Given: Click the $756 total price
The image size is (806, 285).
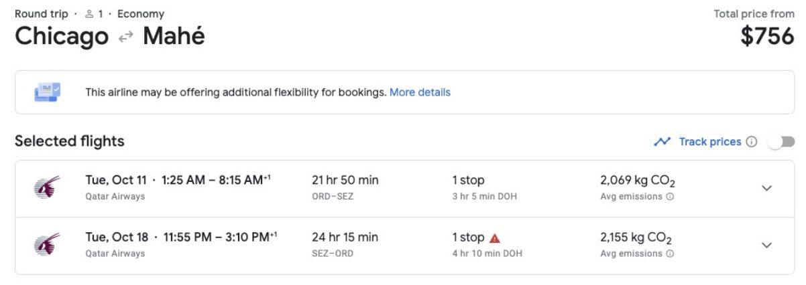Looking at the screenshot, I should [767, 37].
